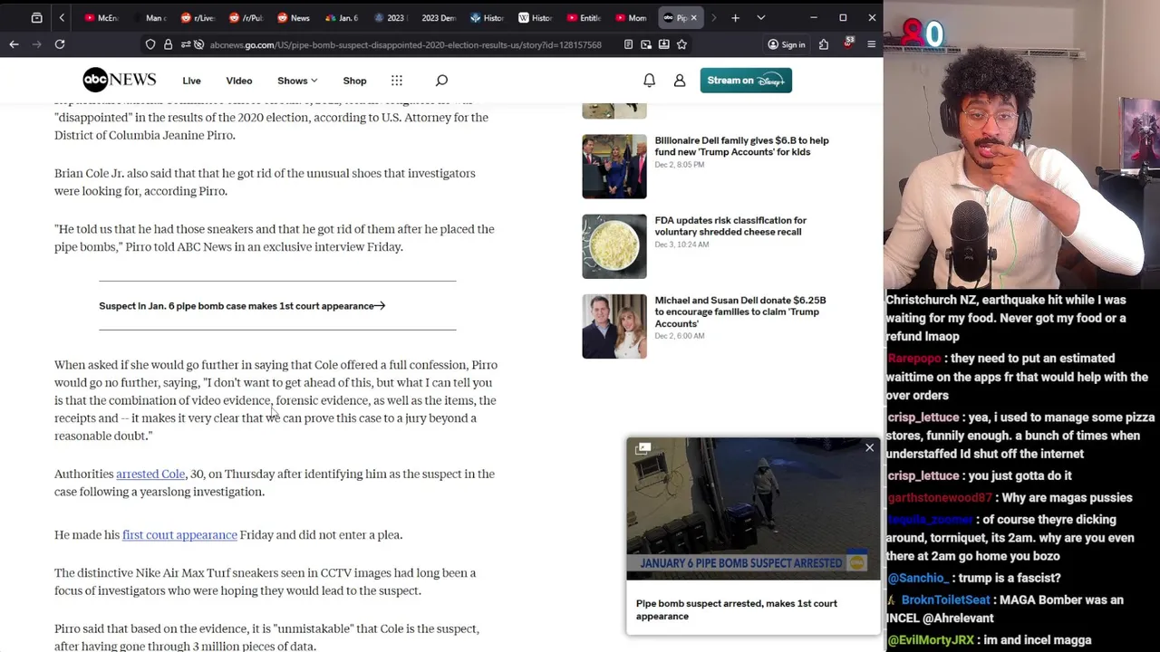Reload the current page
The image size is (1160, 652).
pyautogui.click(x=60, y=43)
